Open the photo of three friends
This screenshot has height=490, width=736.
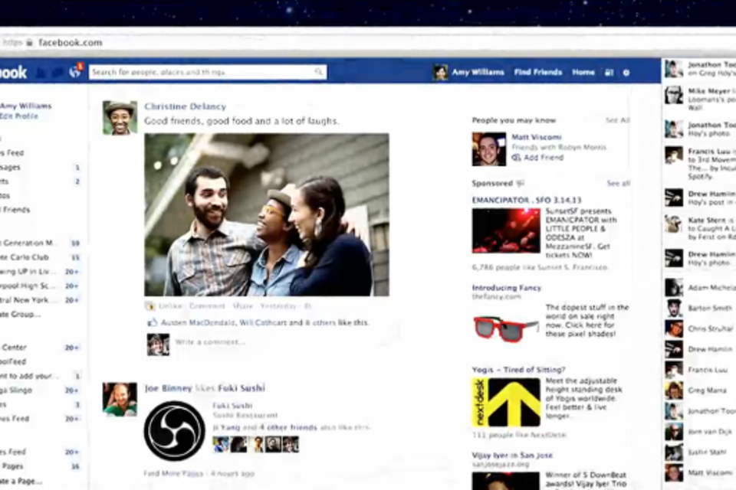click(266, 214)
